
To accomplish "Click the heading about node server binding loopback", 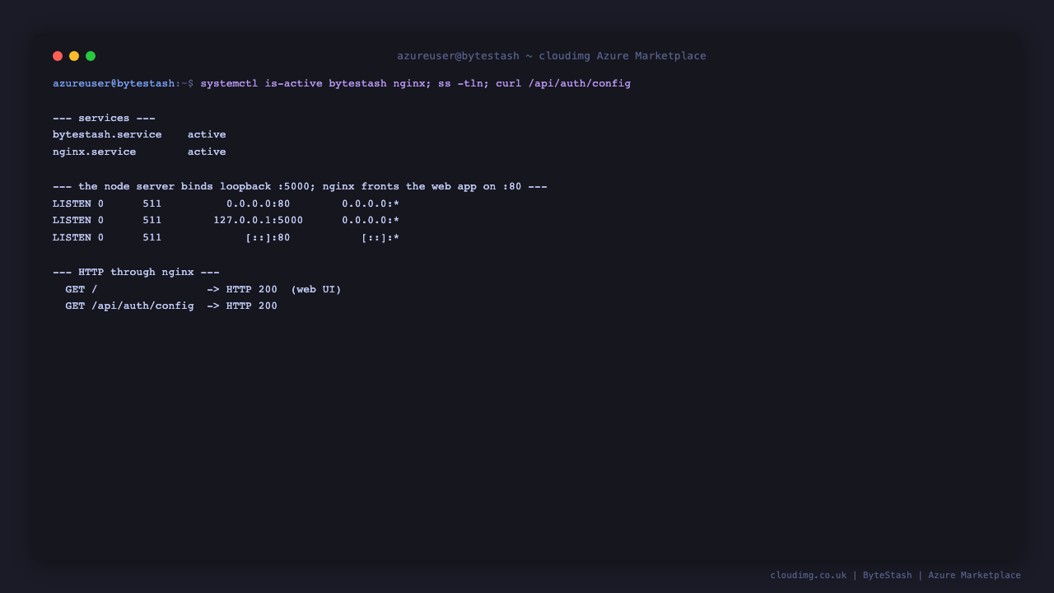I will [x=300, y=186].
